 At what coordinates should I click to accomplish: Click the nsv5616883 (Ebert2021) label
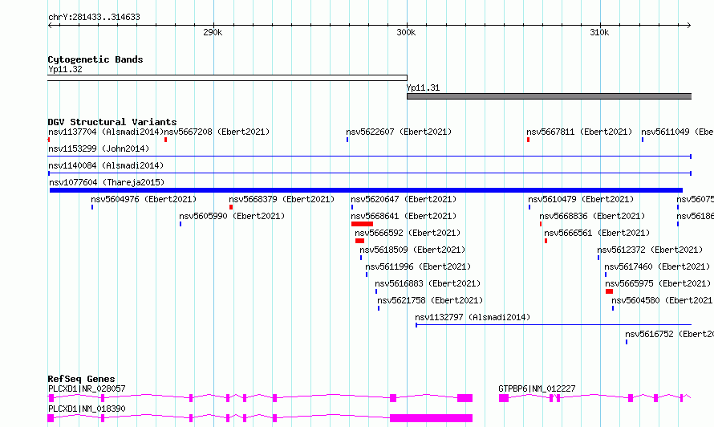pos(428,284)
